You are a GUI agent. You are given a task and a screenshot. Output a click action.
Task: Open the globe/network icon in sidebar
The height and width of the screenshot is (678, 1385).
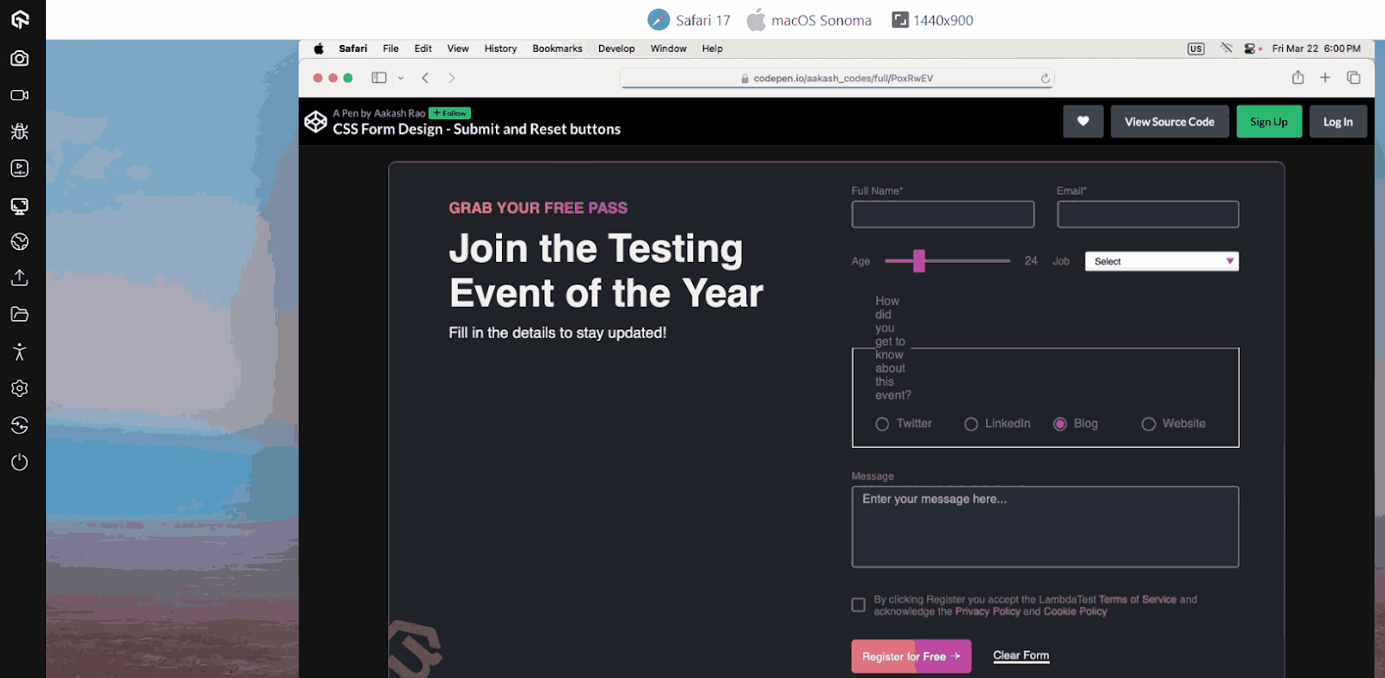click(x=20, y=241)
